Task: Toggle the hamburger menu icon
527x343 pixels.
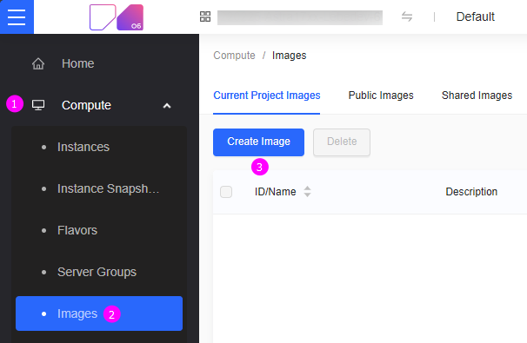Action: [x=17, y=16]
